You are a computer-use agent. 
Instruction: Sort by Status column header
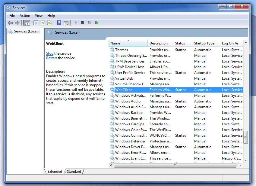pos(182,43)
